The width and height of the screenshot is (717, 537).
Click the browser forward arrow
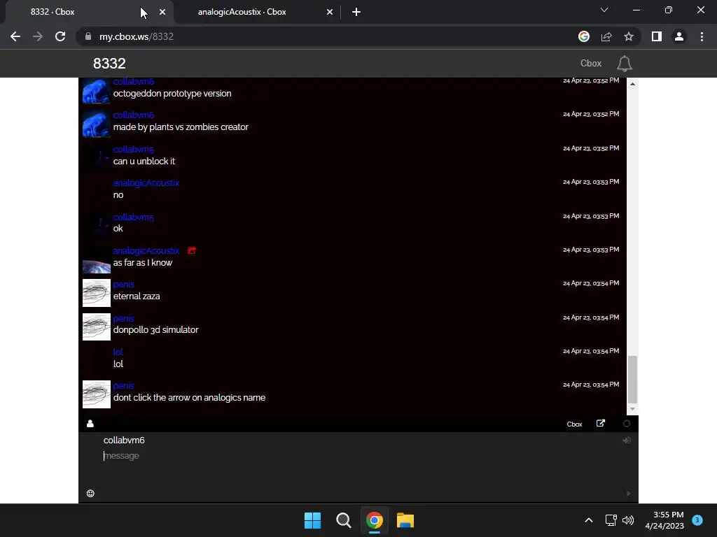coord(38,36)
